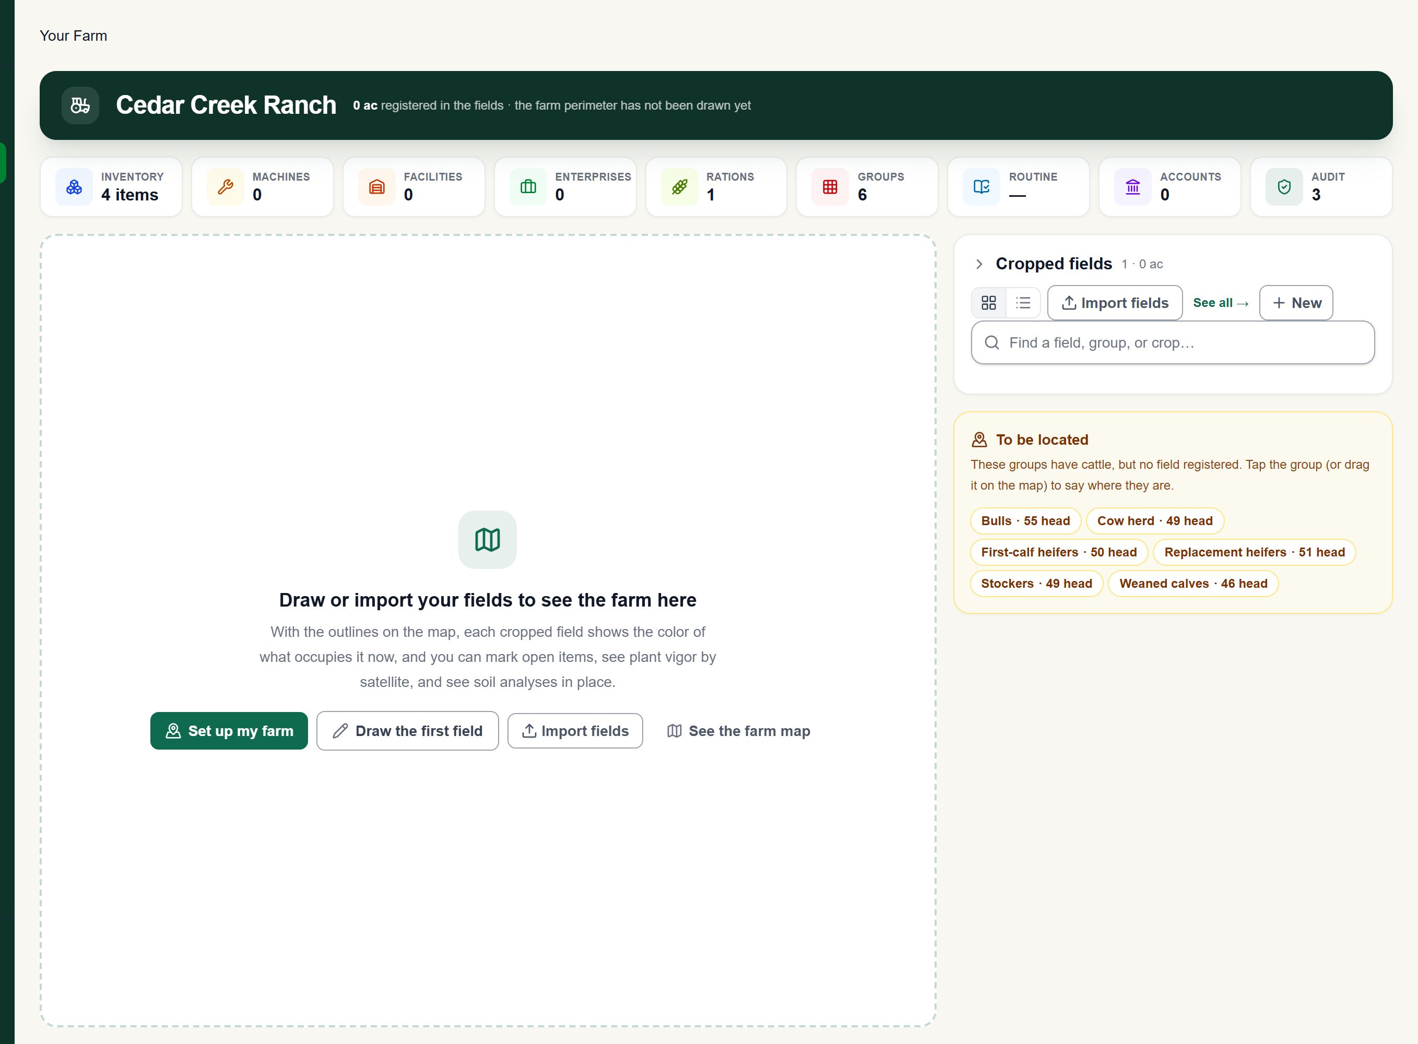Image resolution: width=1418 pixels, height=1044 pixels.
Task: Click the New field button
Action: tap(1296, 303)
